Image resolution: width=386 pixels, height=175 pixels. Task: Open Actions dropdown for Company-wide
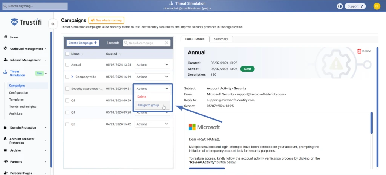tap(152, 77)
